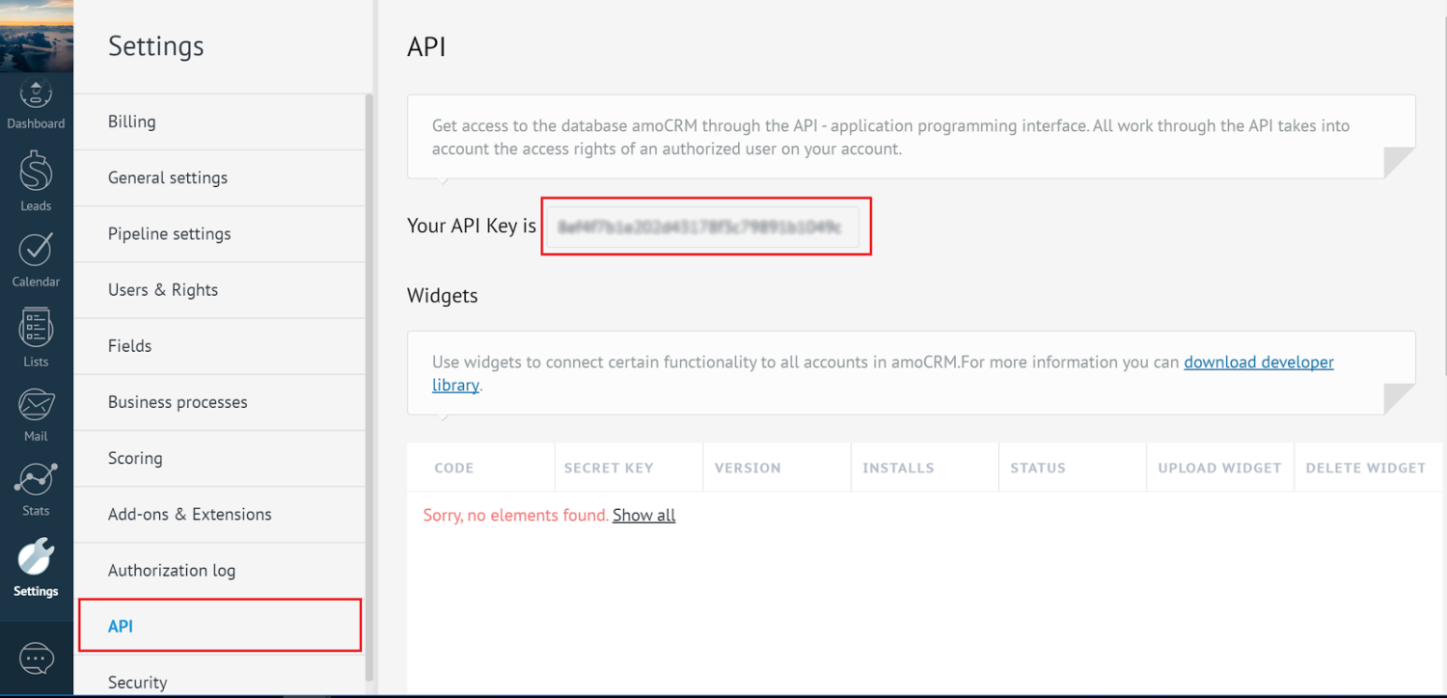View Stats from the sidebar

point(36,487)
